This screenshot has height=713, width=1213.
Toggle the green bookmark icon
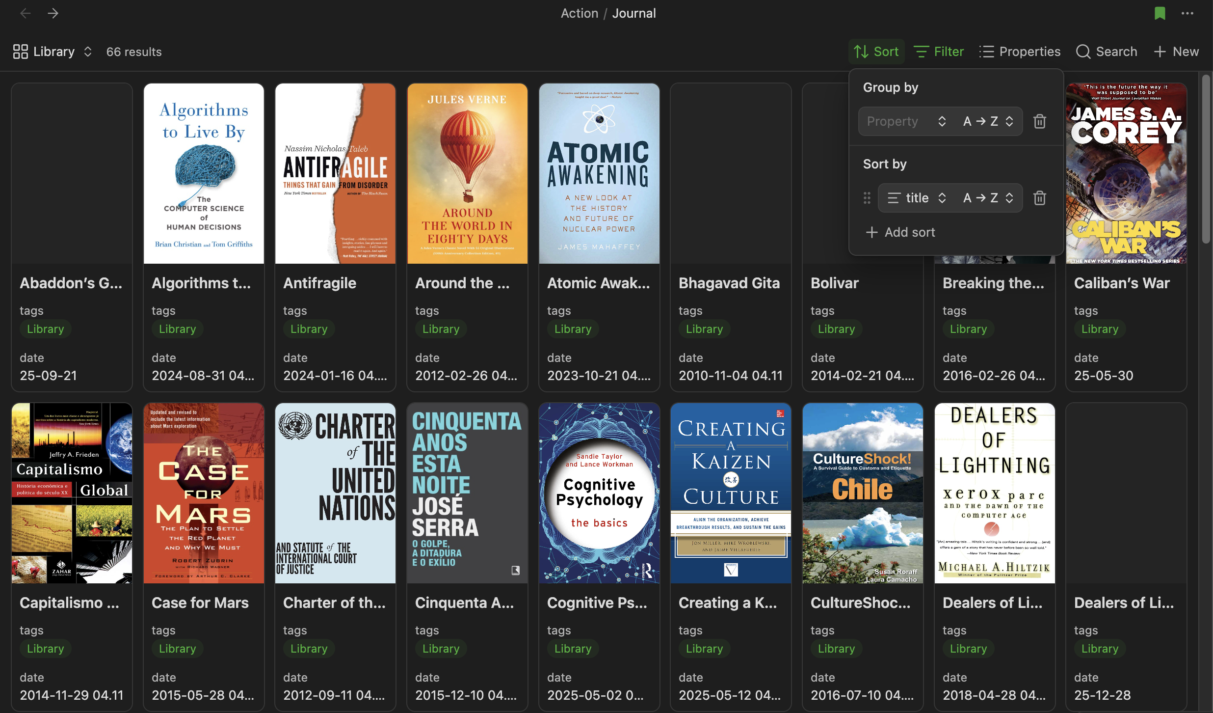tap(1160, 13)
